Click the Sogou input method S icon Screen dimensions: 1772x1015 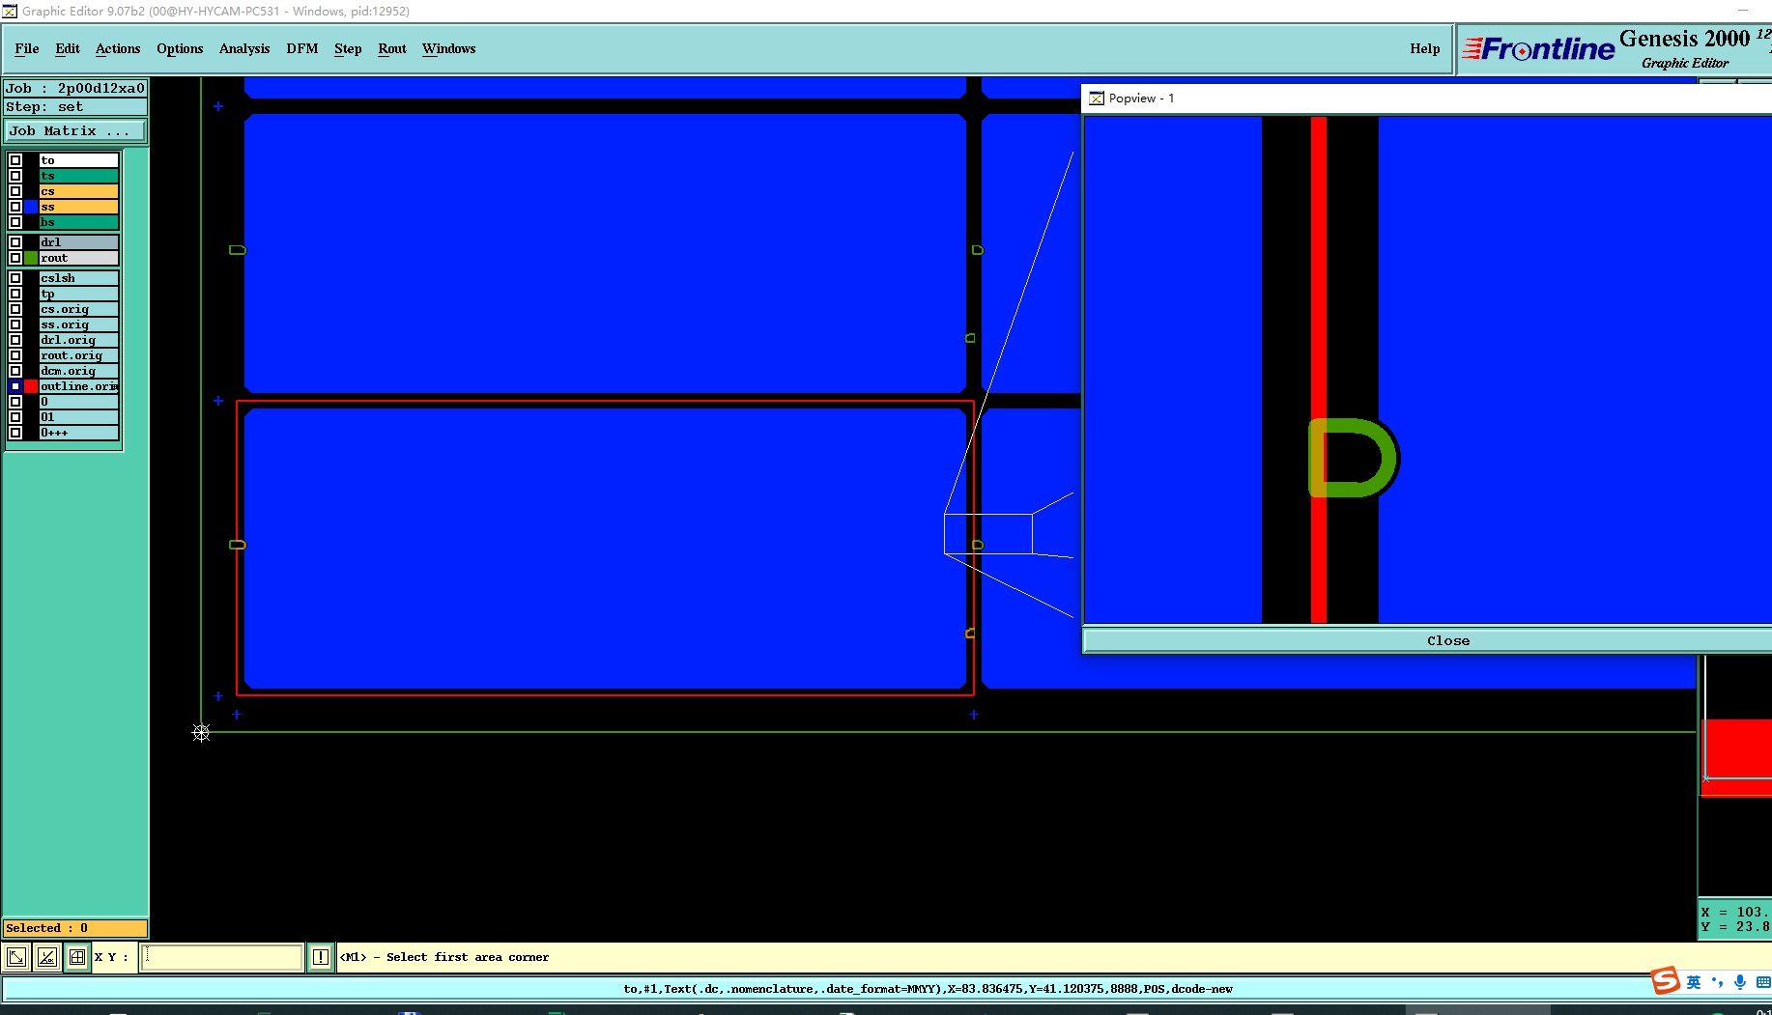coord(1665,981)
